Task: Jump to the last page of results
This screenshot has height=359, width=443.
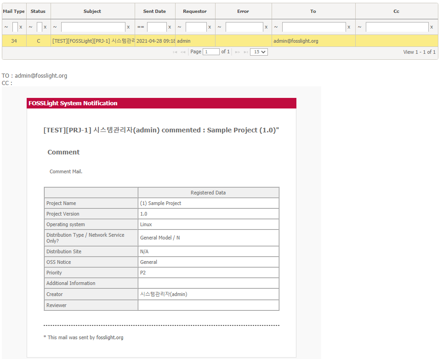Action: (x=246, y=52)
